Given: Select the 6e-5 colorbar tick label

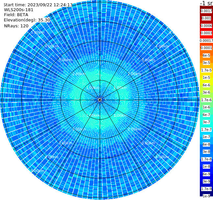Looking at the screenshot, I should [x=206, y=55].
